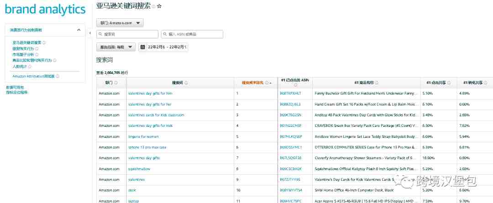Collapse the left sidebar with the arrow handle
Screen dimensions: 493x203
pos(89,33)
